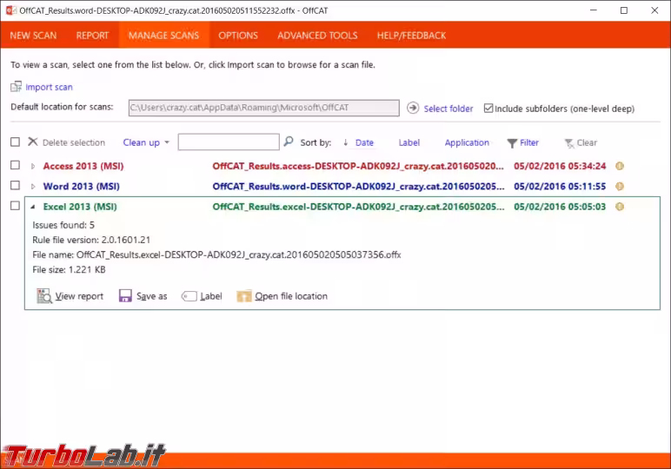
Task: Open the HELP/FEEDBACK tab
Action: (411, 36)
